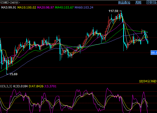157x113 pixels.
Task: Select the MA60 blue indicator label
Action: [84, 8]
